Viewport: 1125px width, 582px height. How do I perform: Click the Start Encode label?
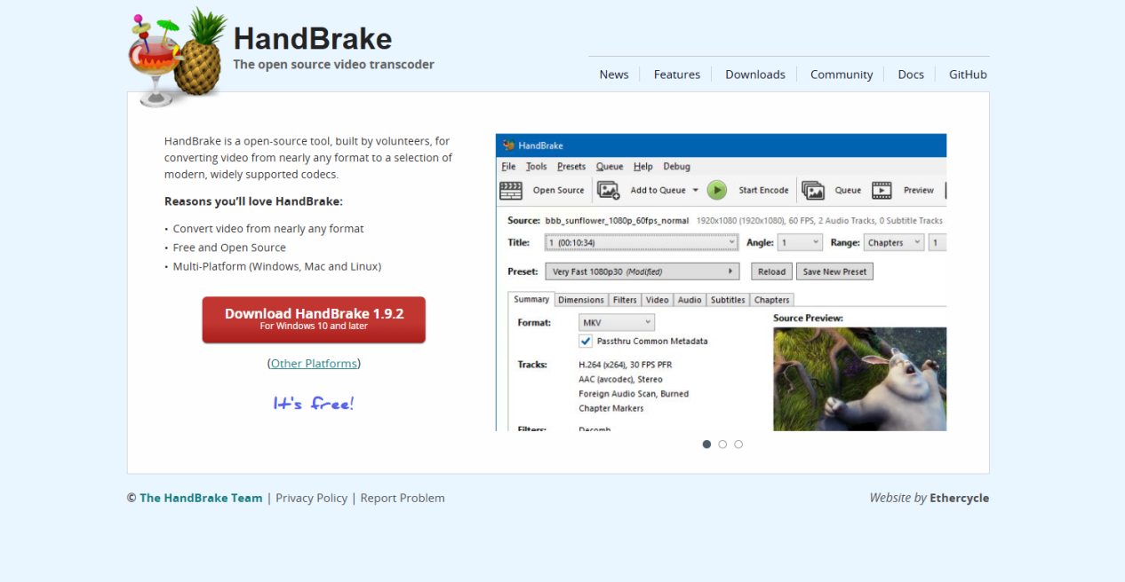[x=763, y=190]
